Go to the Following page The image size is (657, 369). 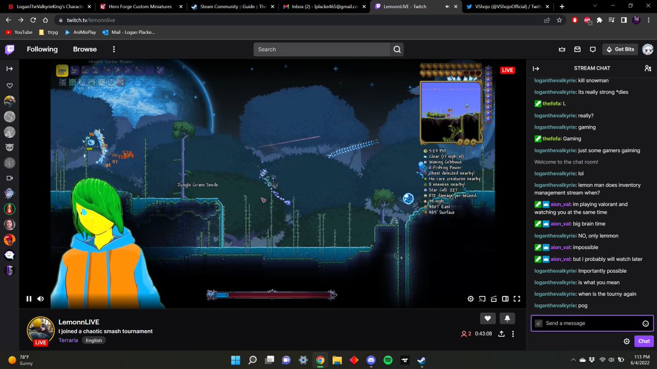[42, 49]
